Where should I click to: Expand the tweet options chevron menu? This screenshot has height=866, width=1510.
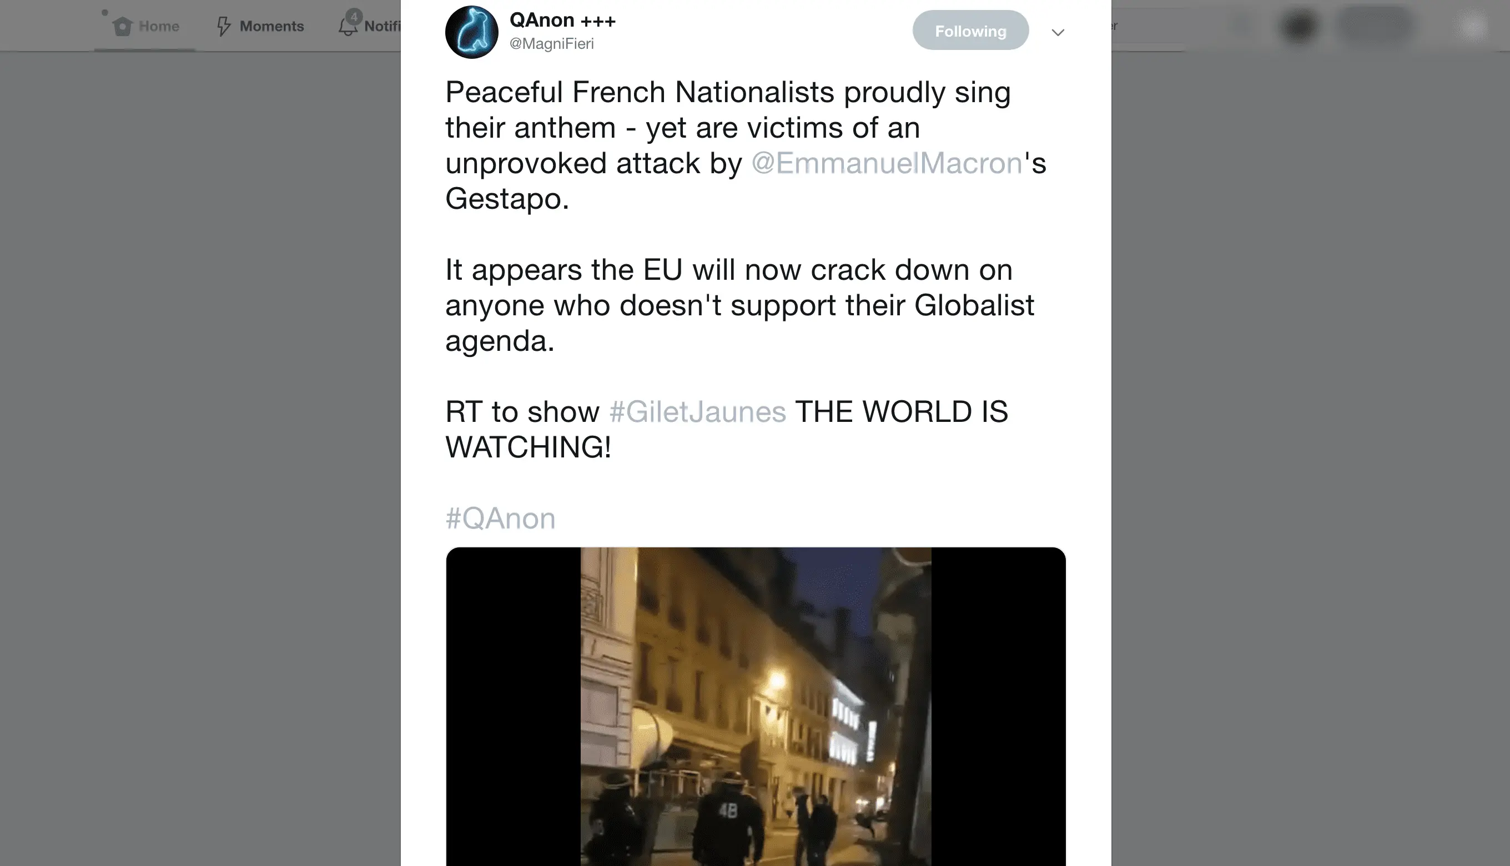1058,32
